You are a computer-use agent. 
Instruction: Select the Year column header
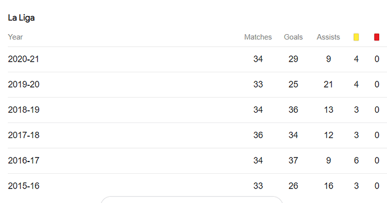pyautogui.click(x=15, y=37)
